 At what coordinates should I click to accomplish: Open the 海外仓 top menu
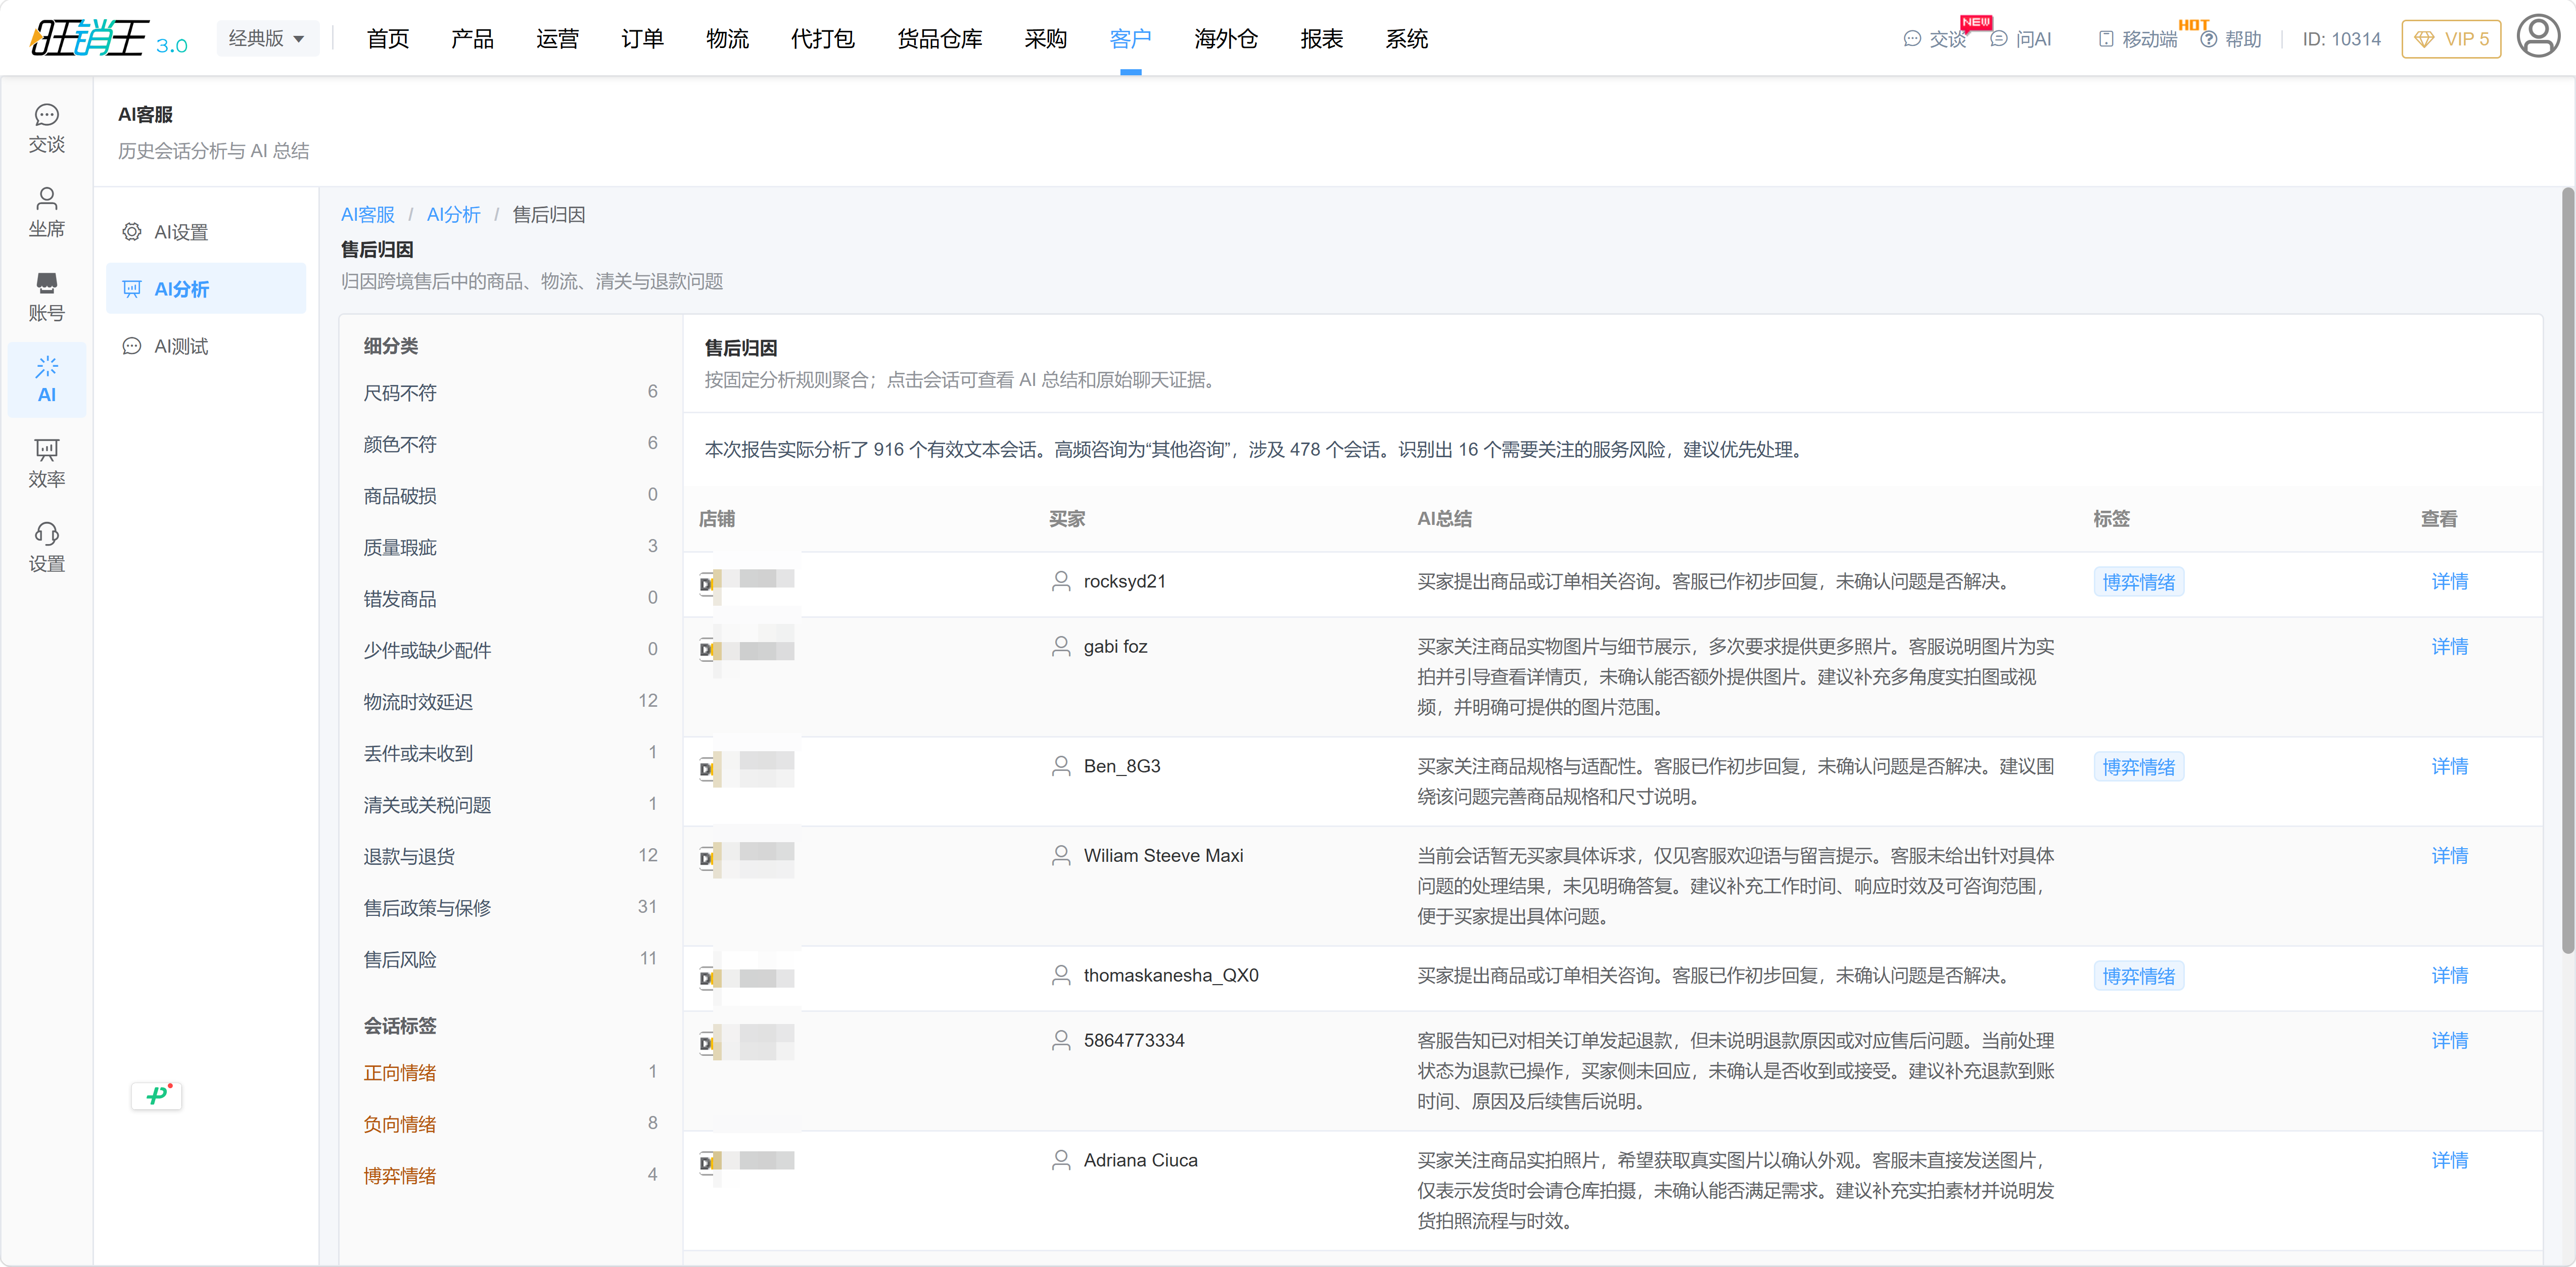coord(1226,38)
